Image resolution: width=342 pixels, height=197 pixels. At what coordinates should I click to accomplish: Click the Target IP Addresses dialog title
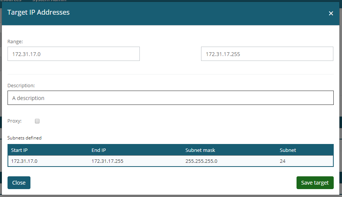tap(38, 12)
